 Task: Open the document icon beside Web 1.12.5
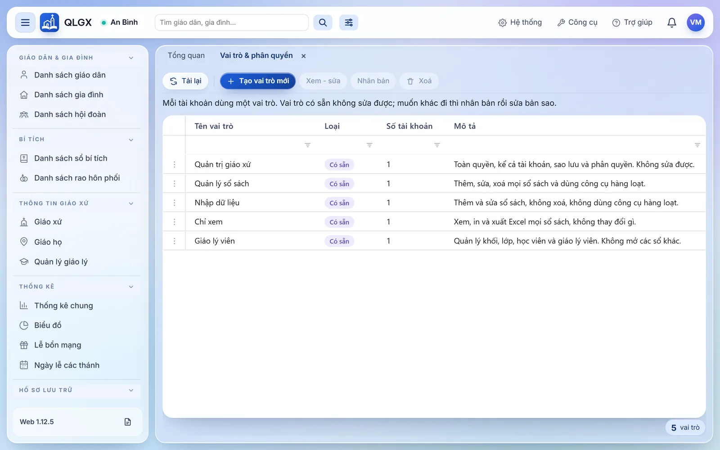[x=128, y=422]
